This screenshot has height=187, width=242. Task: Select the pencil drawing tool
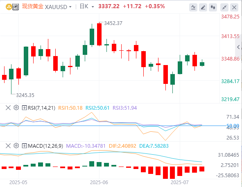(x=203, y=7)
